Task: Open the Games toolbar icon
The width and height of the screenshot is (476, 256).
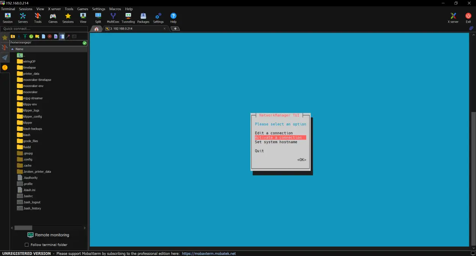Action: point(53,18)
